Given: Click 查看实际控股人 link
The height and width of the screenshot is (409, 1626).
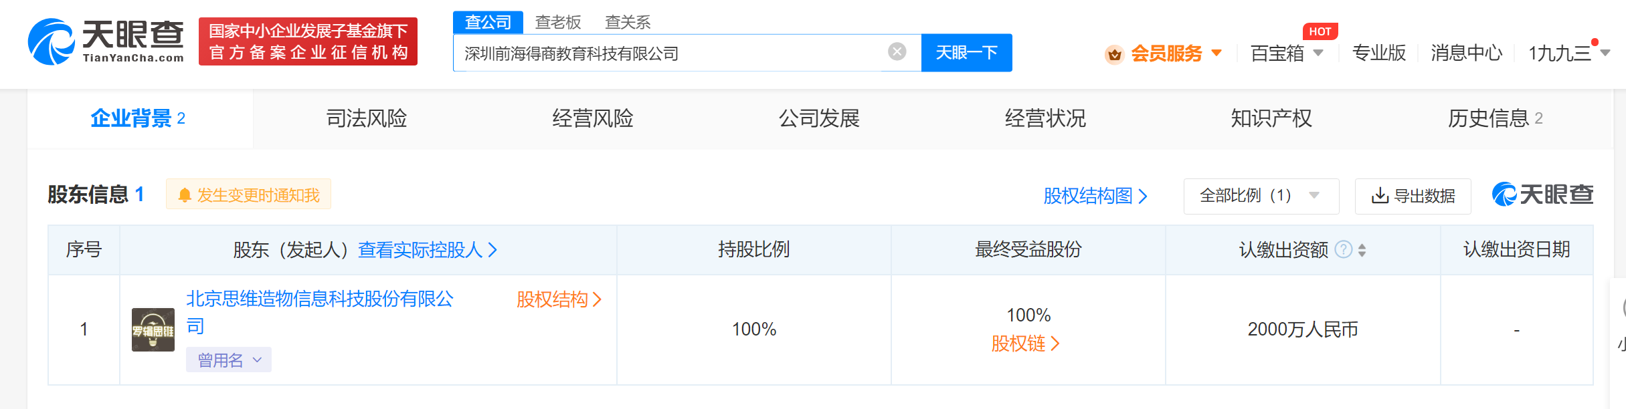Looking at the screenshot, I should tap(428, 250).
